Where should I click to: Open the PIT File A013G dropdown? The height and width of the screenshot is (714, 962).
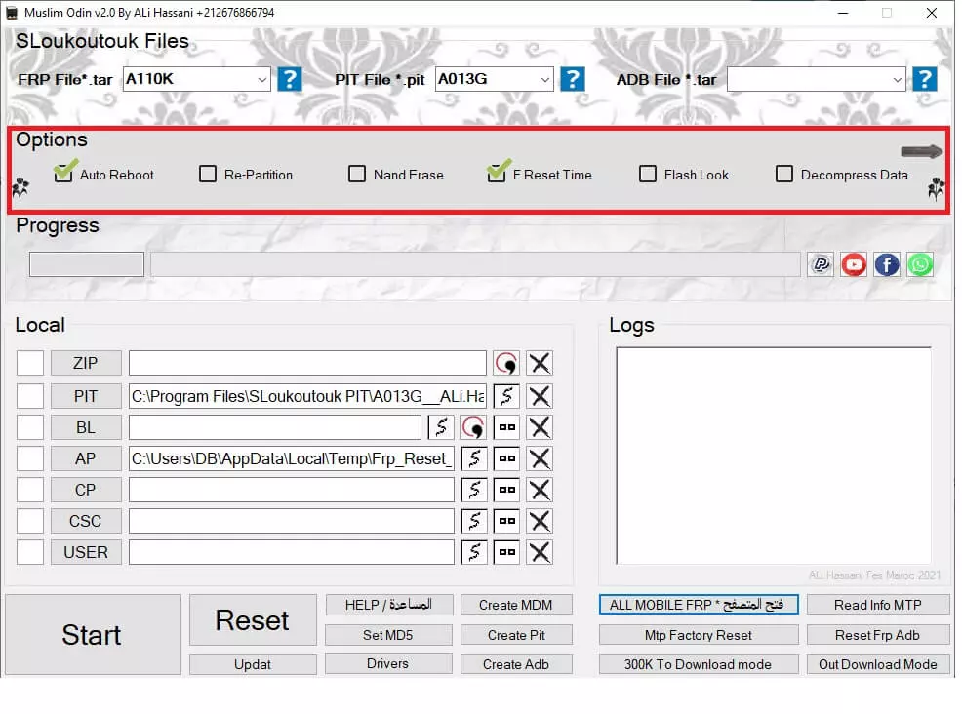click(543, 79)
